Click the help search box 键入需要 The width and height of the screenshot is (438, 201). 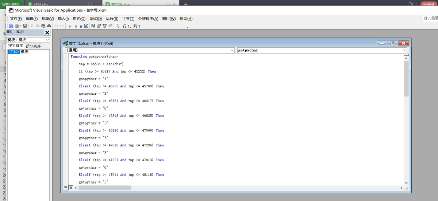(431, 18)
